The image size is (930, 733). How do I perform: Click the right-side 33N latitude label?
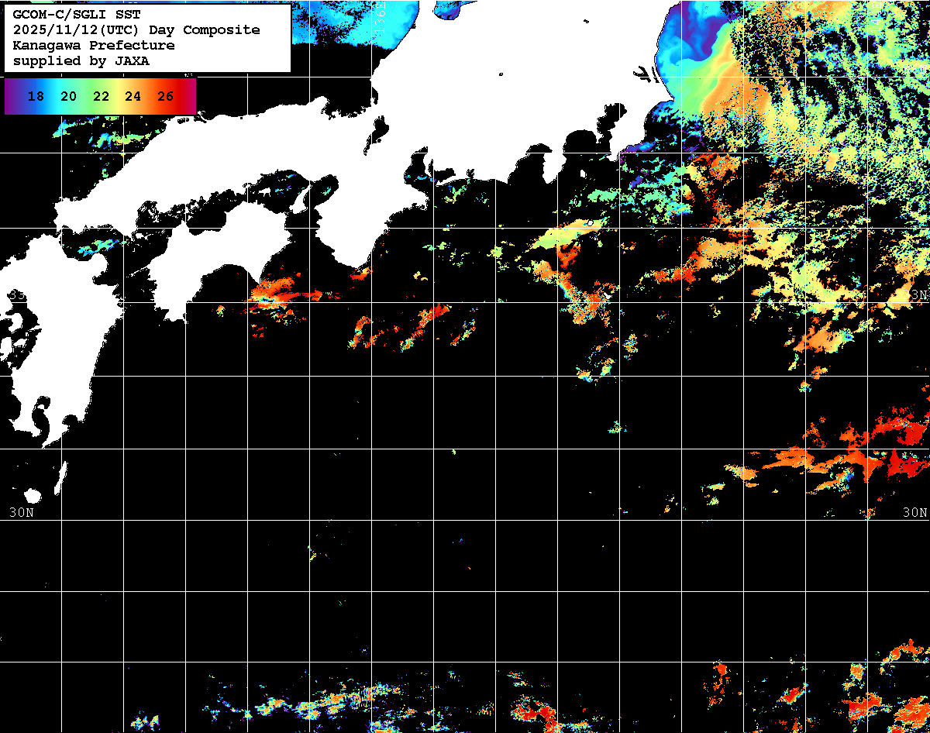pos(918,295)
